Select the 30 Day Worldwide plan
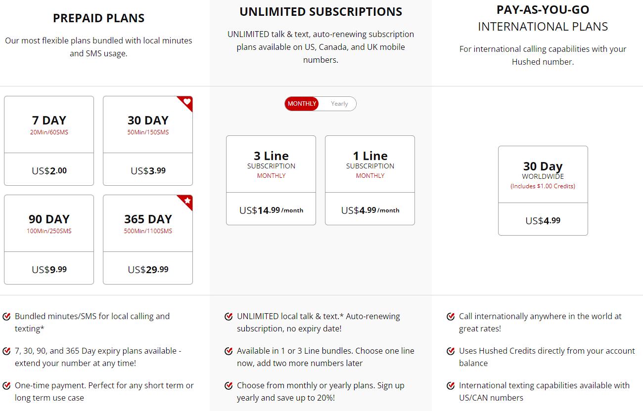 pos(543,191)
